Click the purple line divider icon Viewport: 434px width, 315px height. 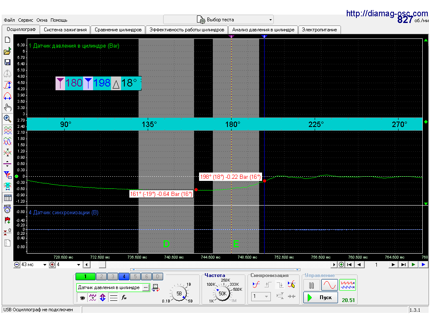(x=8, y=164)
